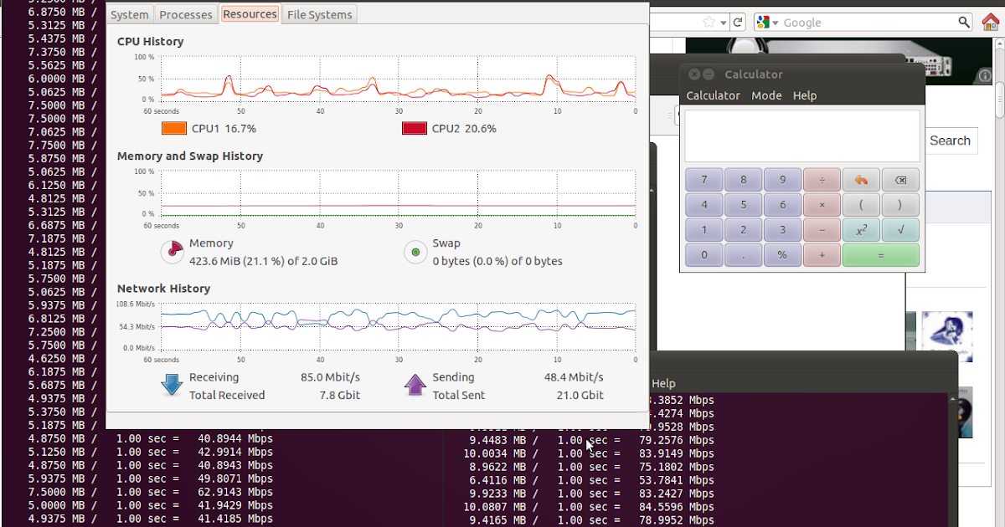Click the 85.0 Mbit/s receiving value
Image resolution: width=1005 pixels, height=527 pixels.
click(330, 377)
